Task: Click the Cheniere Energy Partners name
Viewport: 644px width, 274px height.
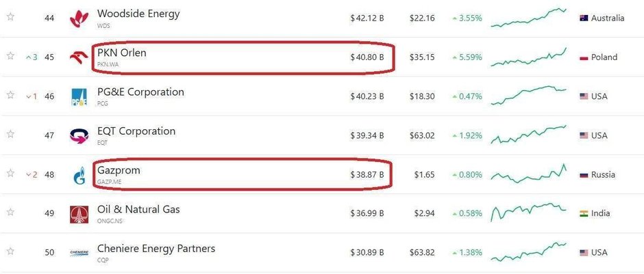Action: point(156,249)
